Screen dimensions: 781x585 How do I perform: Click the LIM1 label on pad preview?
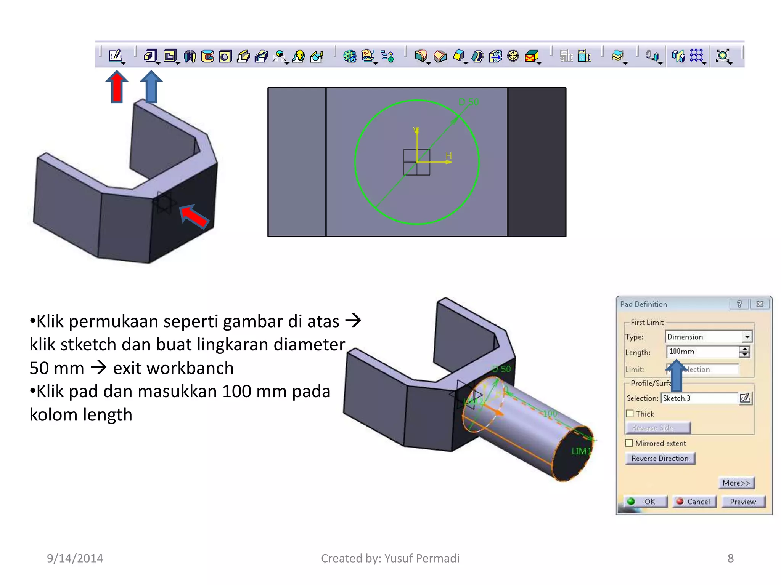click(581, 451)
